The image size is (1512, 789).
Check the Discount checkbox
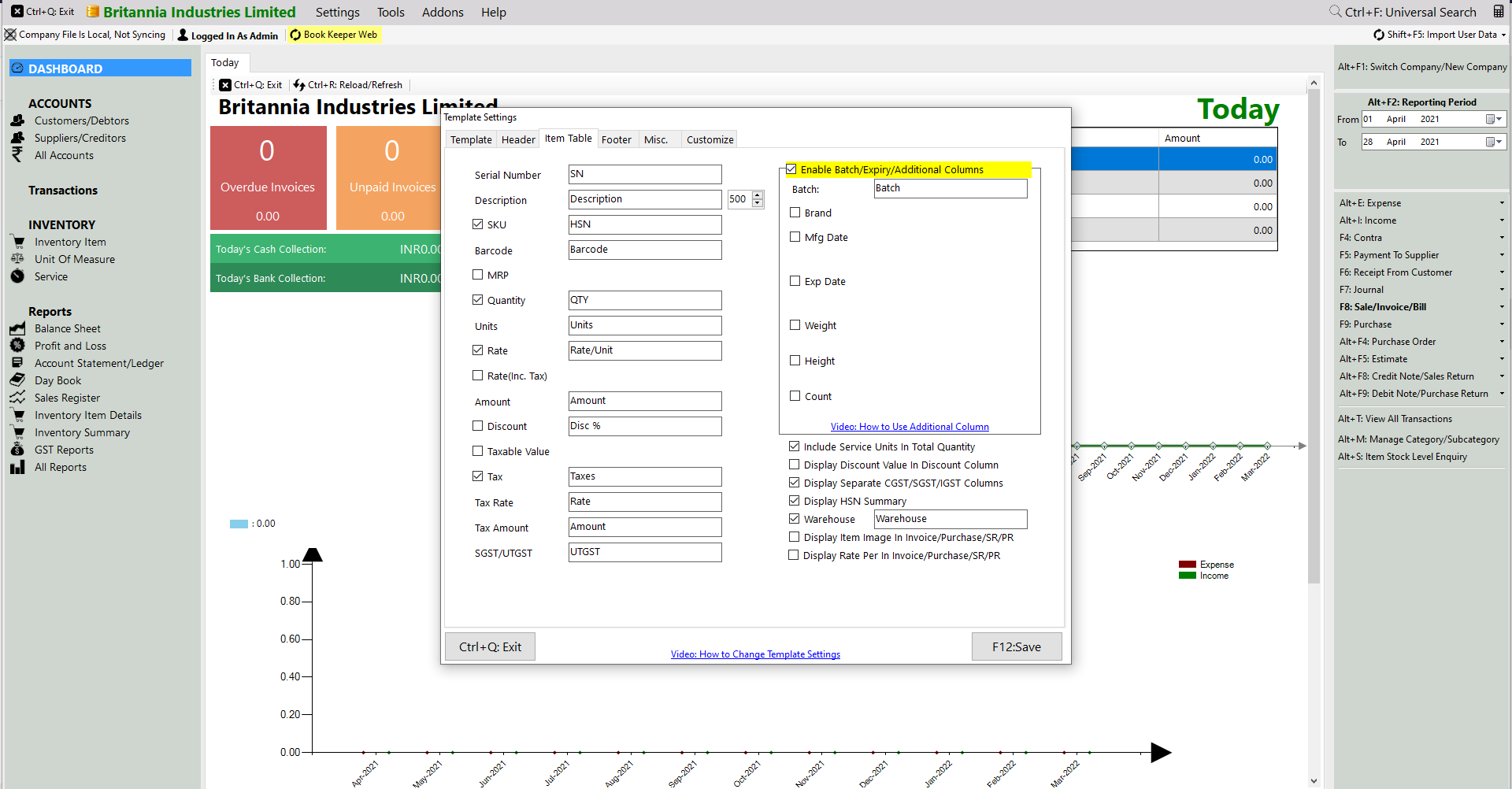click(x=478, y=426)
